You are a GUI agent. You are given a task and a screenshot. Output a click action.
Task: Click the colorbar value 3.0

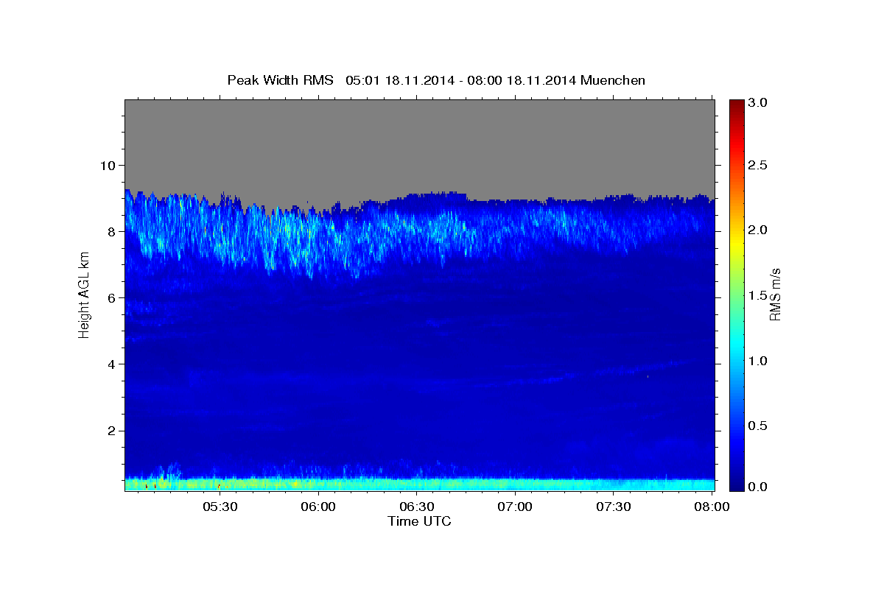(759, 102)
